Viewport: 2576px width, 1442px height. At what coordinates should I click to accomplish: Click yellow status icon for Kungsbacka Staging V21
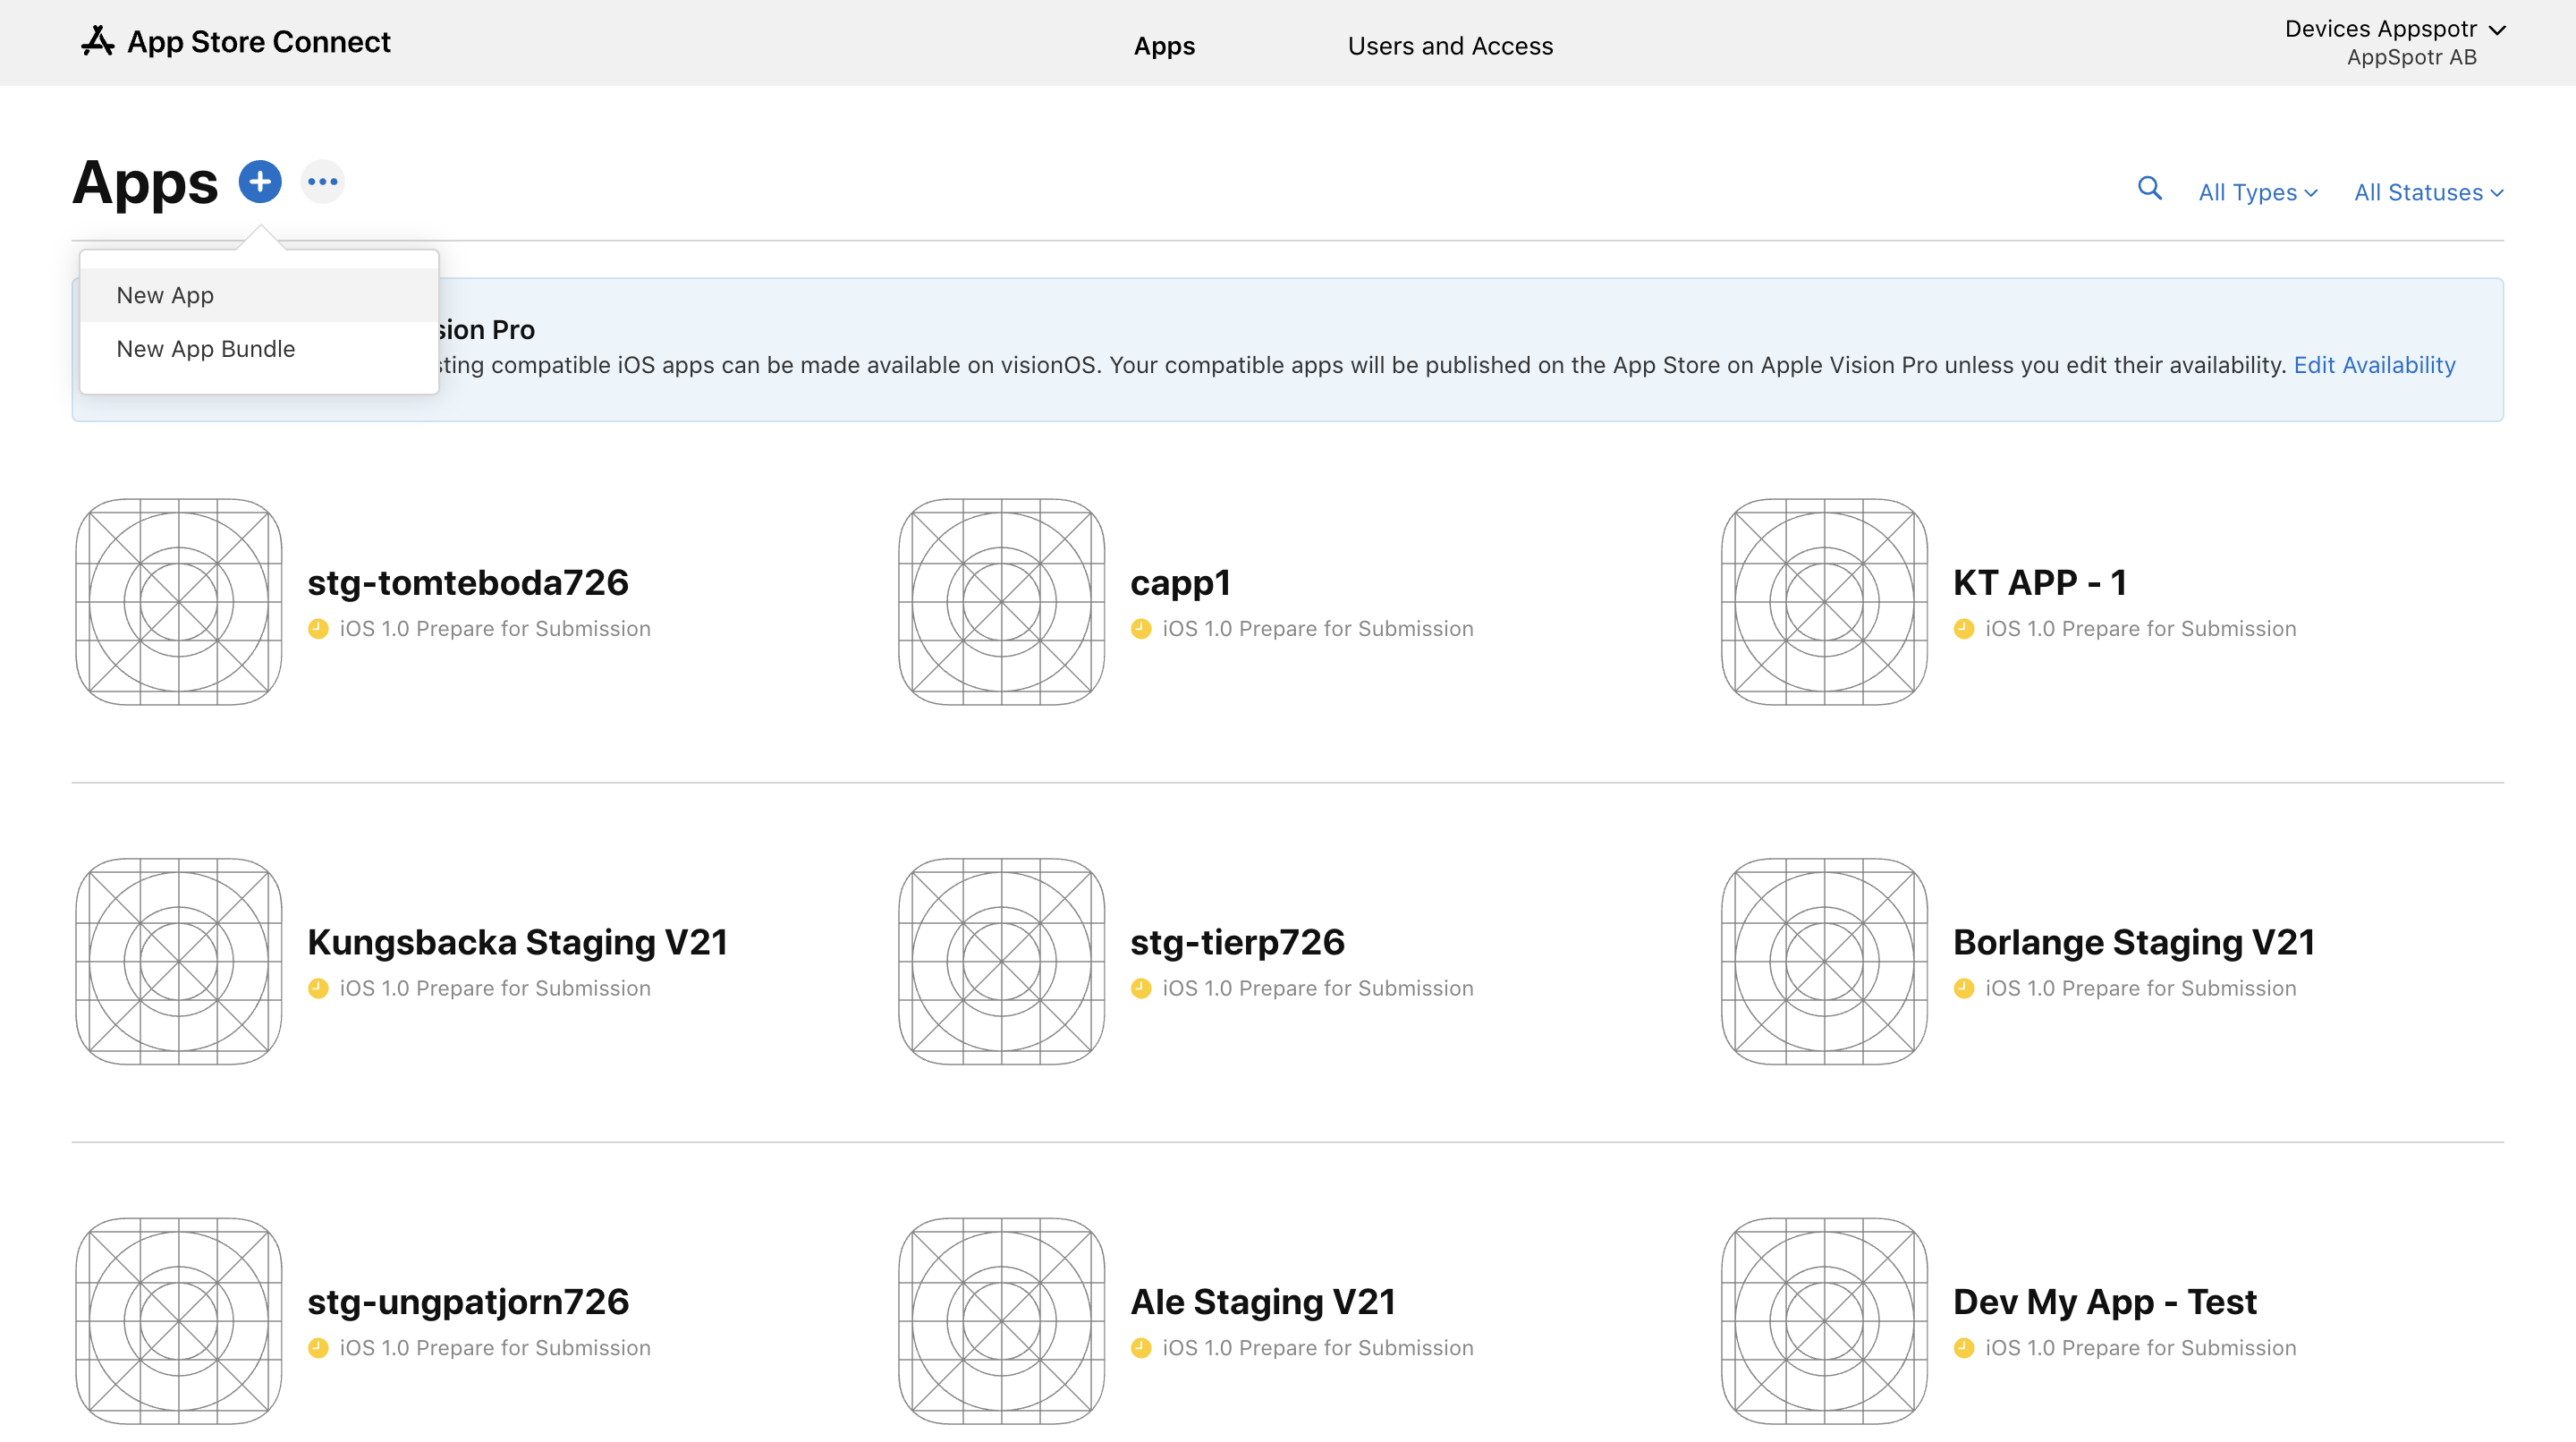318,988
